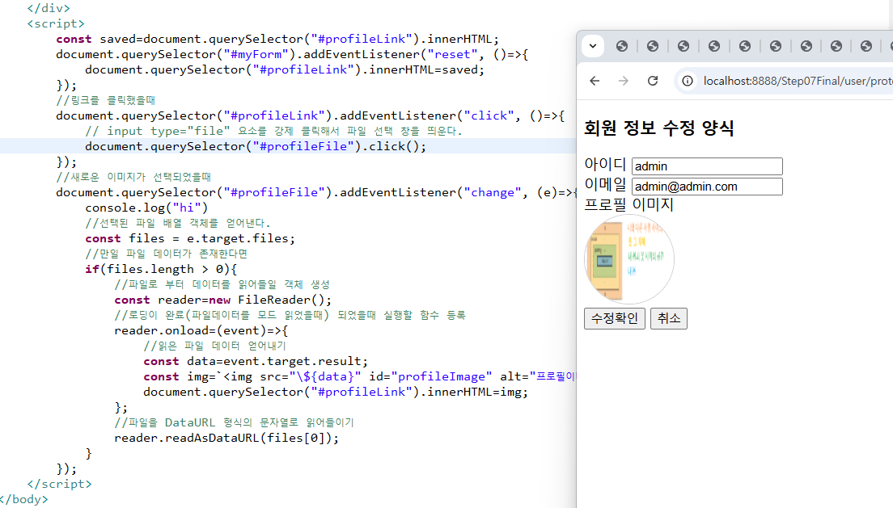Click the 프로필 이미지 label
The width and height of the screenshot is (893, 508).
628,205
